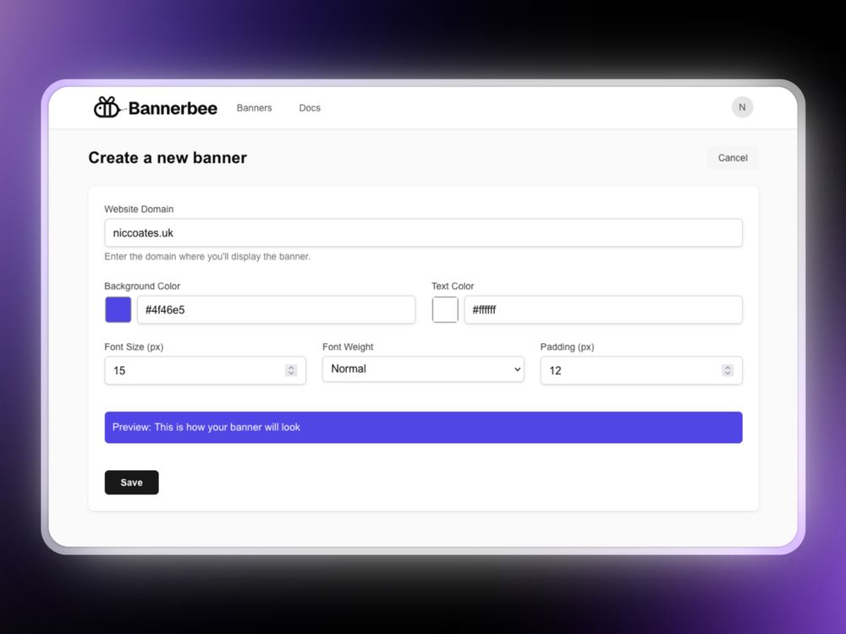The width and height of the screenshot is (846, 634).
Task: Focus the Website Domain input field
Action: pyautogui.click(x=423, y=233)
